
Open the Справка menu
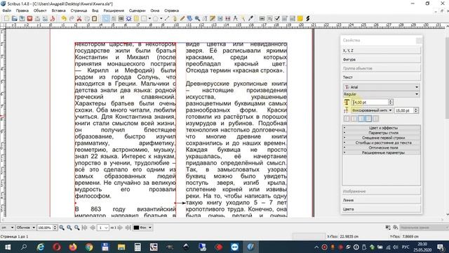click(x=171, y=11)
